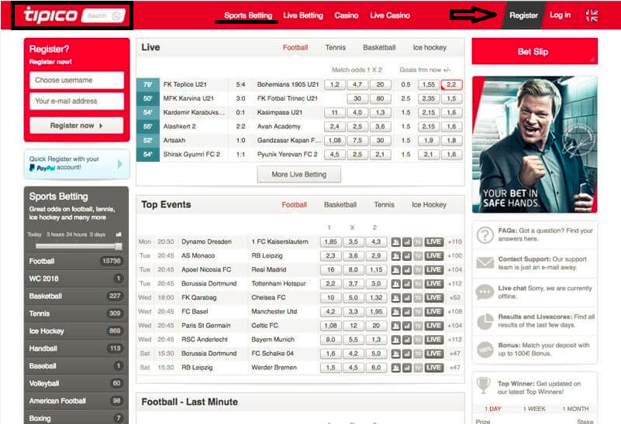Open the chart icon beside time filters
Image resolution: width=621 pixels, height=424 pixels.
(119, 234)
